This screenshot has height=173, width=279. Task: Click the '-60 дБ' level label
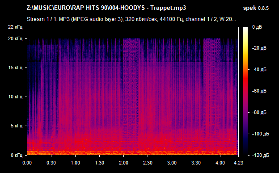click(259, 91)
